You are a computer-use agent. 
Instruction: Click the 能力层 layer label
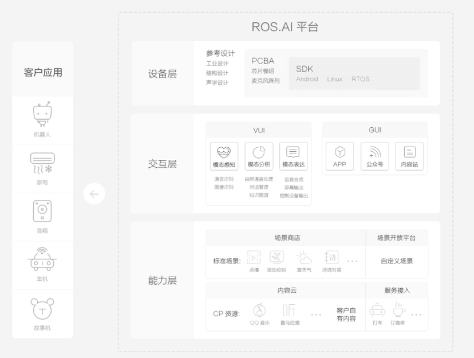pos(163,281)
